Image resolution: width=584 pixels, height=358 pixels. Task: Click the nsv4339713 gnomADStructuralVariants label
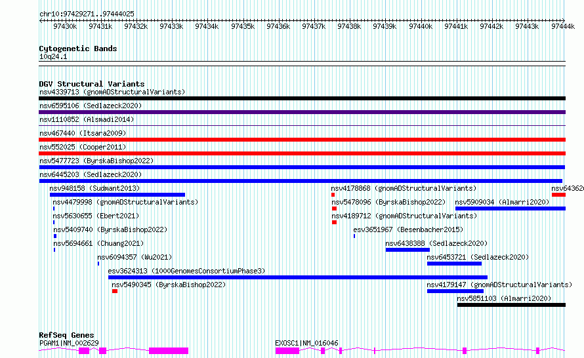(112, 92)
